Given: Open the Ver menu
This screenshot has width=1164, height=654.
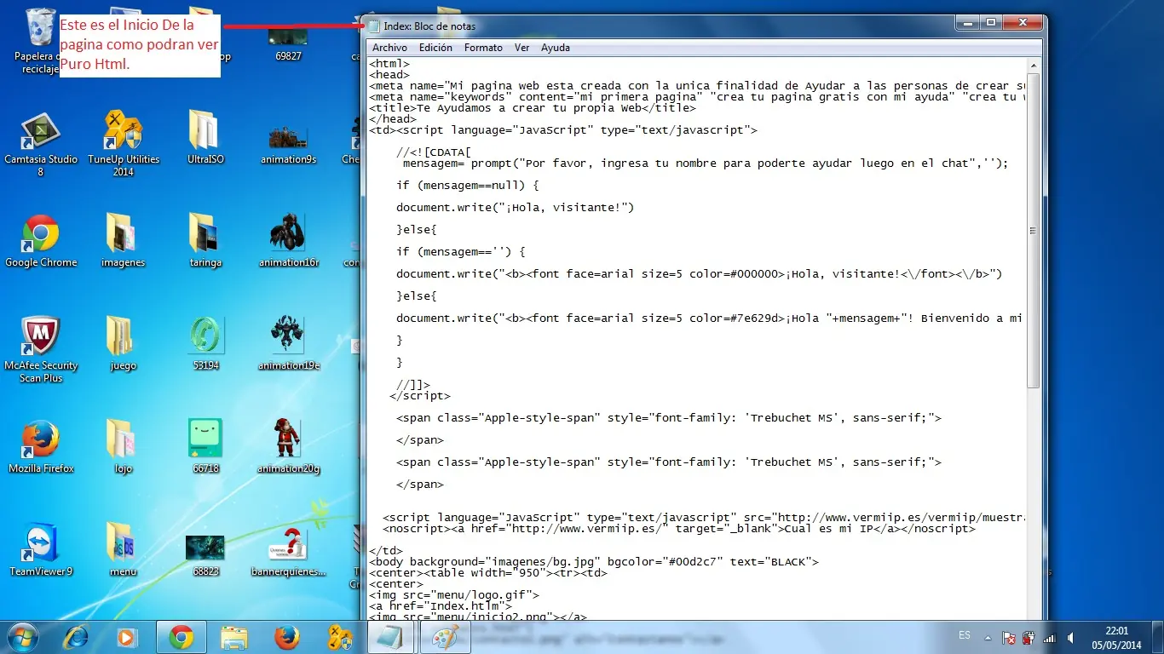Looking at the screenshot, I should 521,48.
